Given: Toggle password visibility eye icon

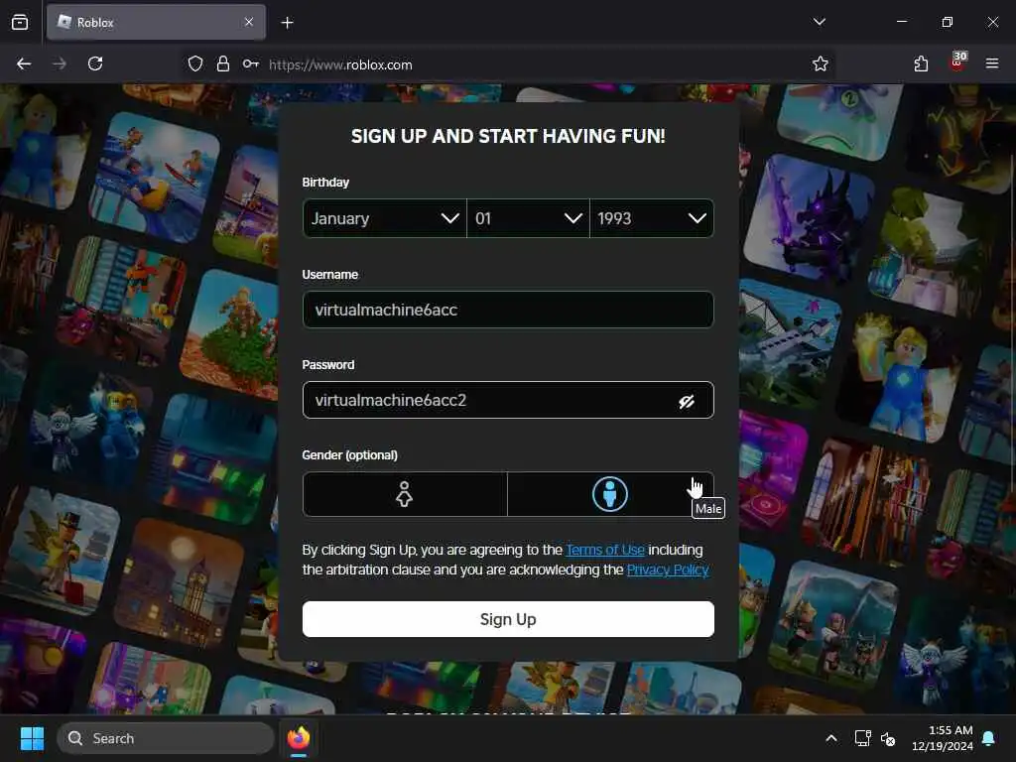Looking at the screenshot, I should (x=687, y=401).
